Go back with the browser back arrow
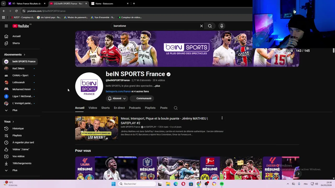 coord(4,11)
